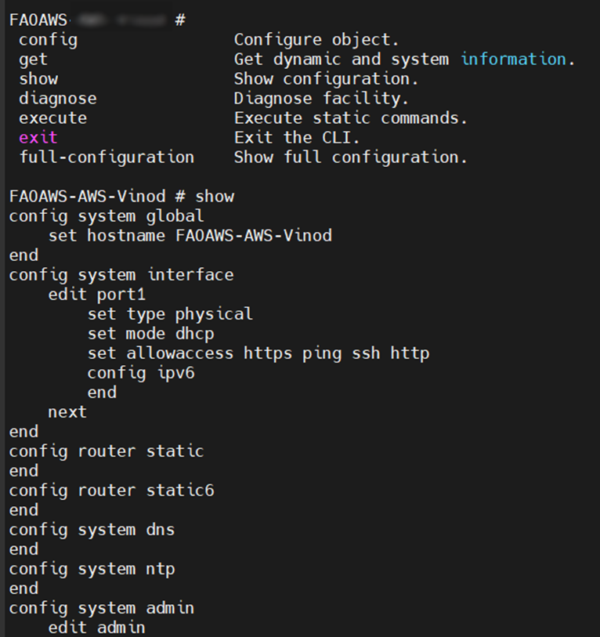Click the magenta 'exit' command in the help list

[x=38, y=137]
